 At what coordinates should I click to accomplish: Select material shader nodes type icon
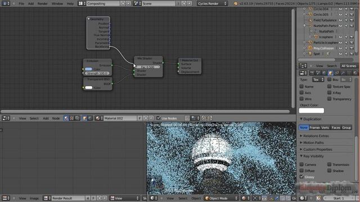(x=66, y=118)
